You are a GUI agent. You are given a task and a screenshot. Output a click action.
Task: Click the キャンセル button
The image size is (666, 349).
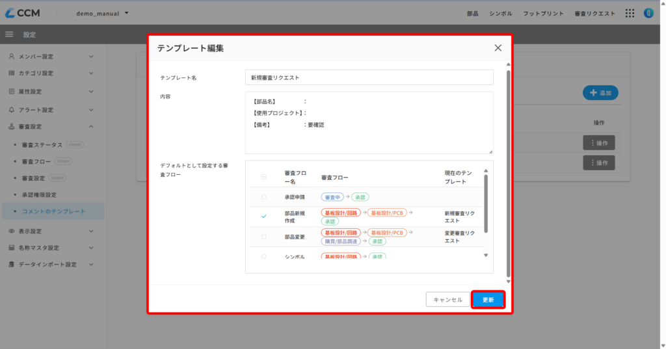pyautogui.click(x=447, y=300)
